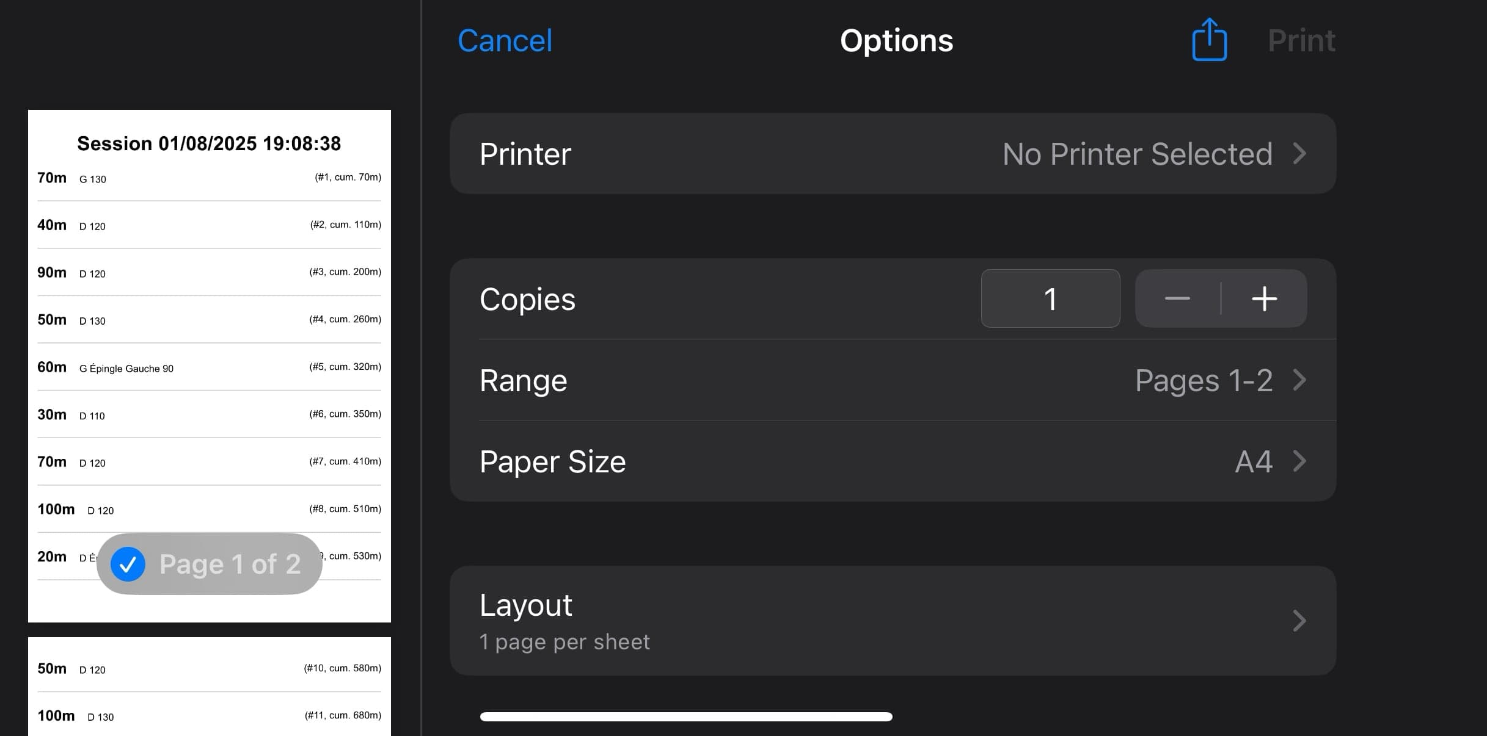Open the Paper Size A4 dropdown
Image resolution: width=1487 pixels, height=736 pixels.
tap(892, 461)
